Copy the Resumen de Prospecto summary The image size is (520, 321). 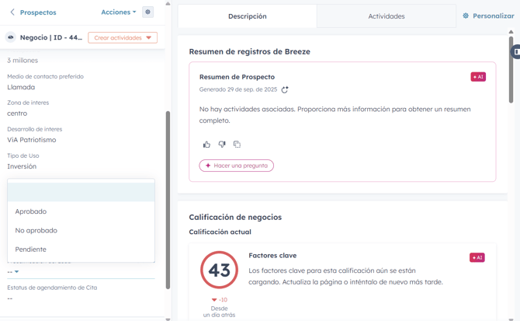[x=237, y=145]
